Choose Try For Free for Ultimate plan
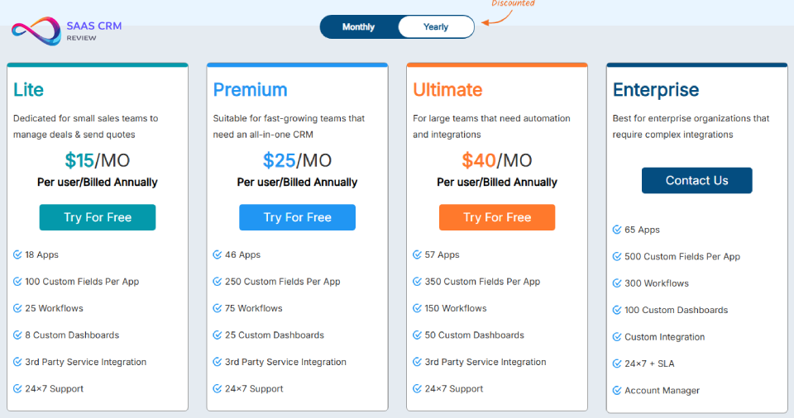This screenshot has height=418, width=794. 497,217
